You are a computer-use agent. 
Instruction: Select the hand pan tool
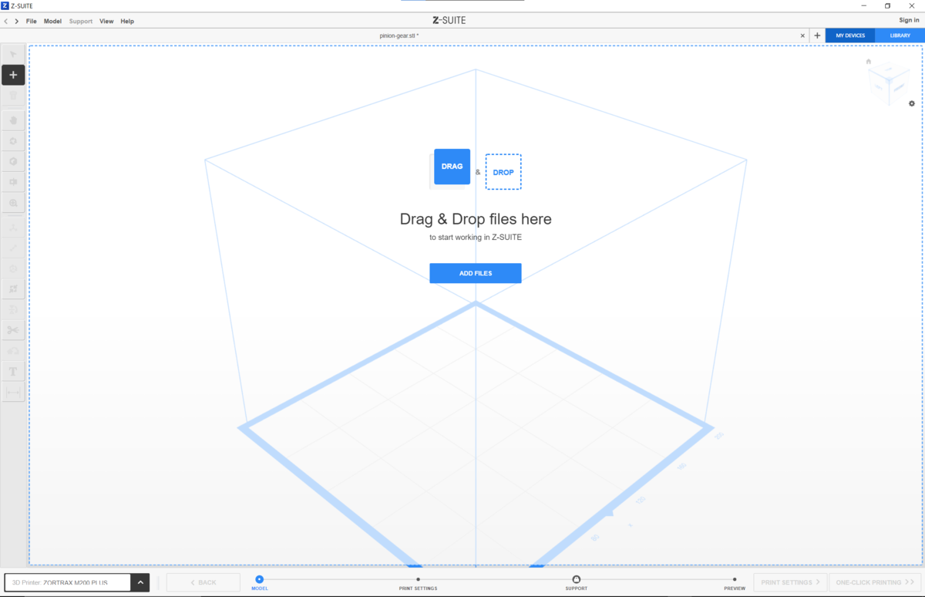(x=13, y=121)
